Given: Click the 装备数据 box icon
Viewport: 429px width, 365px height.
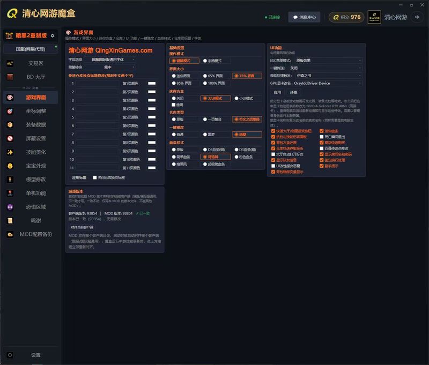Looking at the screenshot, I should tap(10, 125).
